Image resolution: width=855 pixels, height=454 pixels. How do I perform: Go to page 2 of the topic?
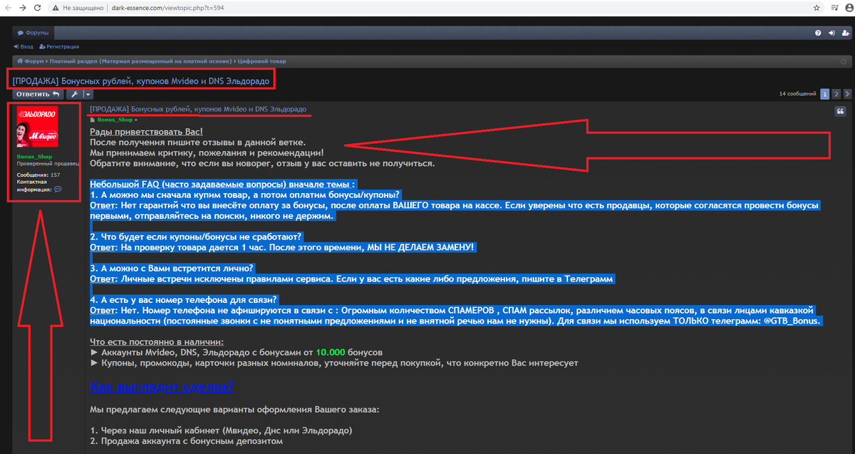tap(836, 94)
